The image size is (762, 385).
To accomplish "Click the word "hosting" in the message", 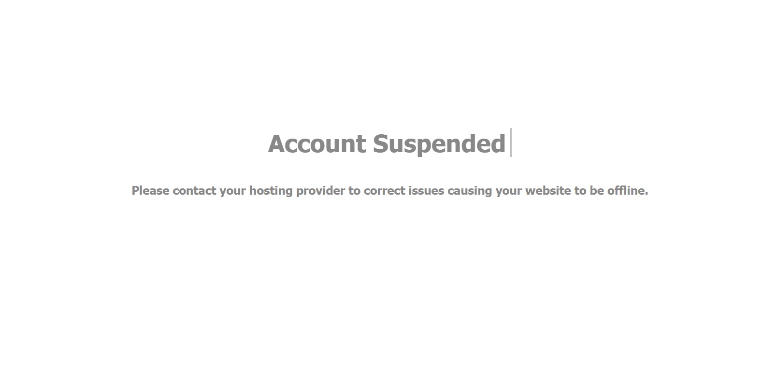I will tap(271, 191).
